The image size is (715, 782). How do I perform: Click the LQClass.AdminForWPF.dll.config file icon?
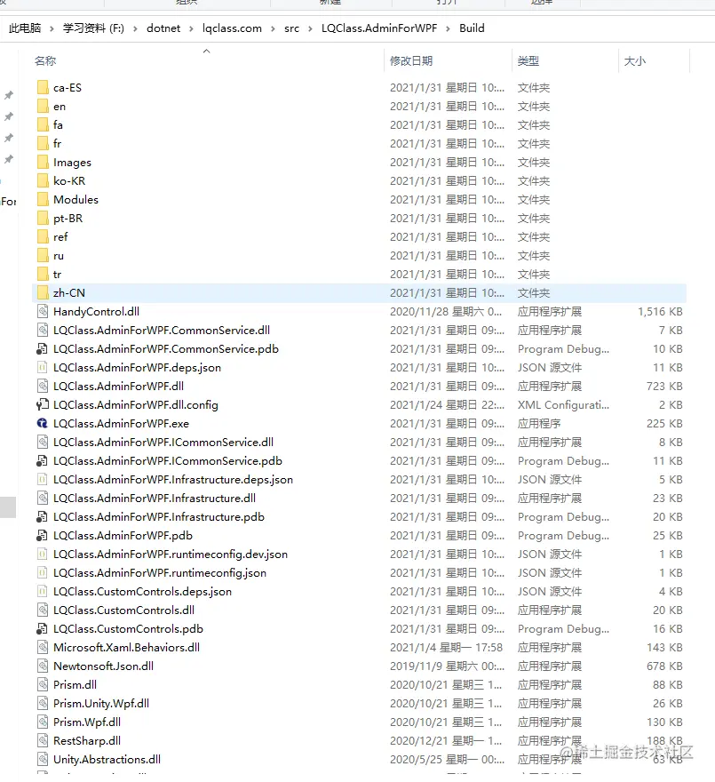43,404
